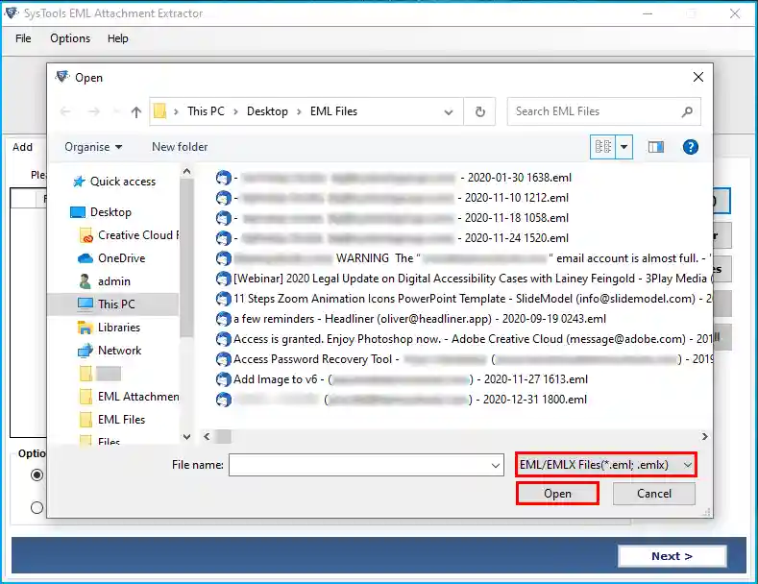Image resolution: width=758 pixels, height=584 pixels.
Task: Click EML Files in address breadcrumb
Action: click(333, 111)
